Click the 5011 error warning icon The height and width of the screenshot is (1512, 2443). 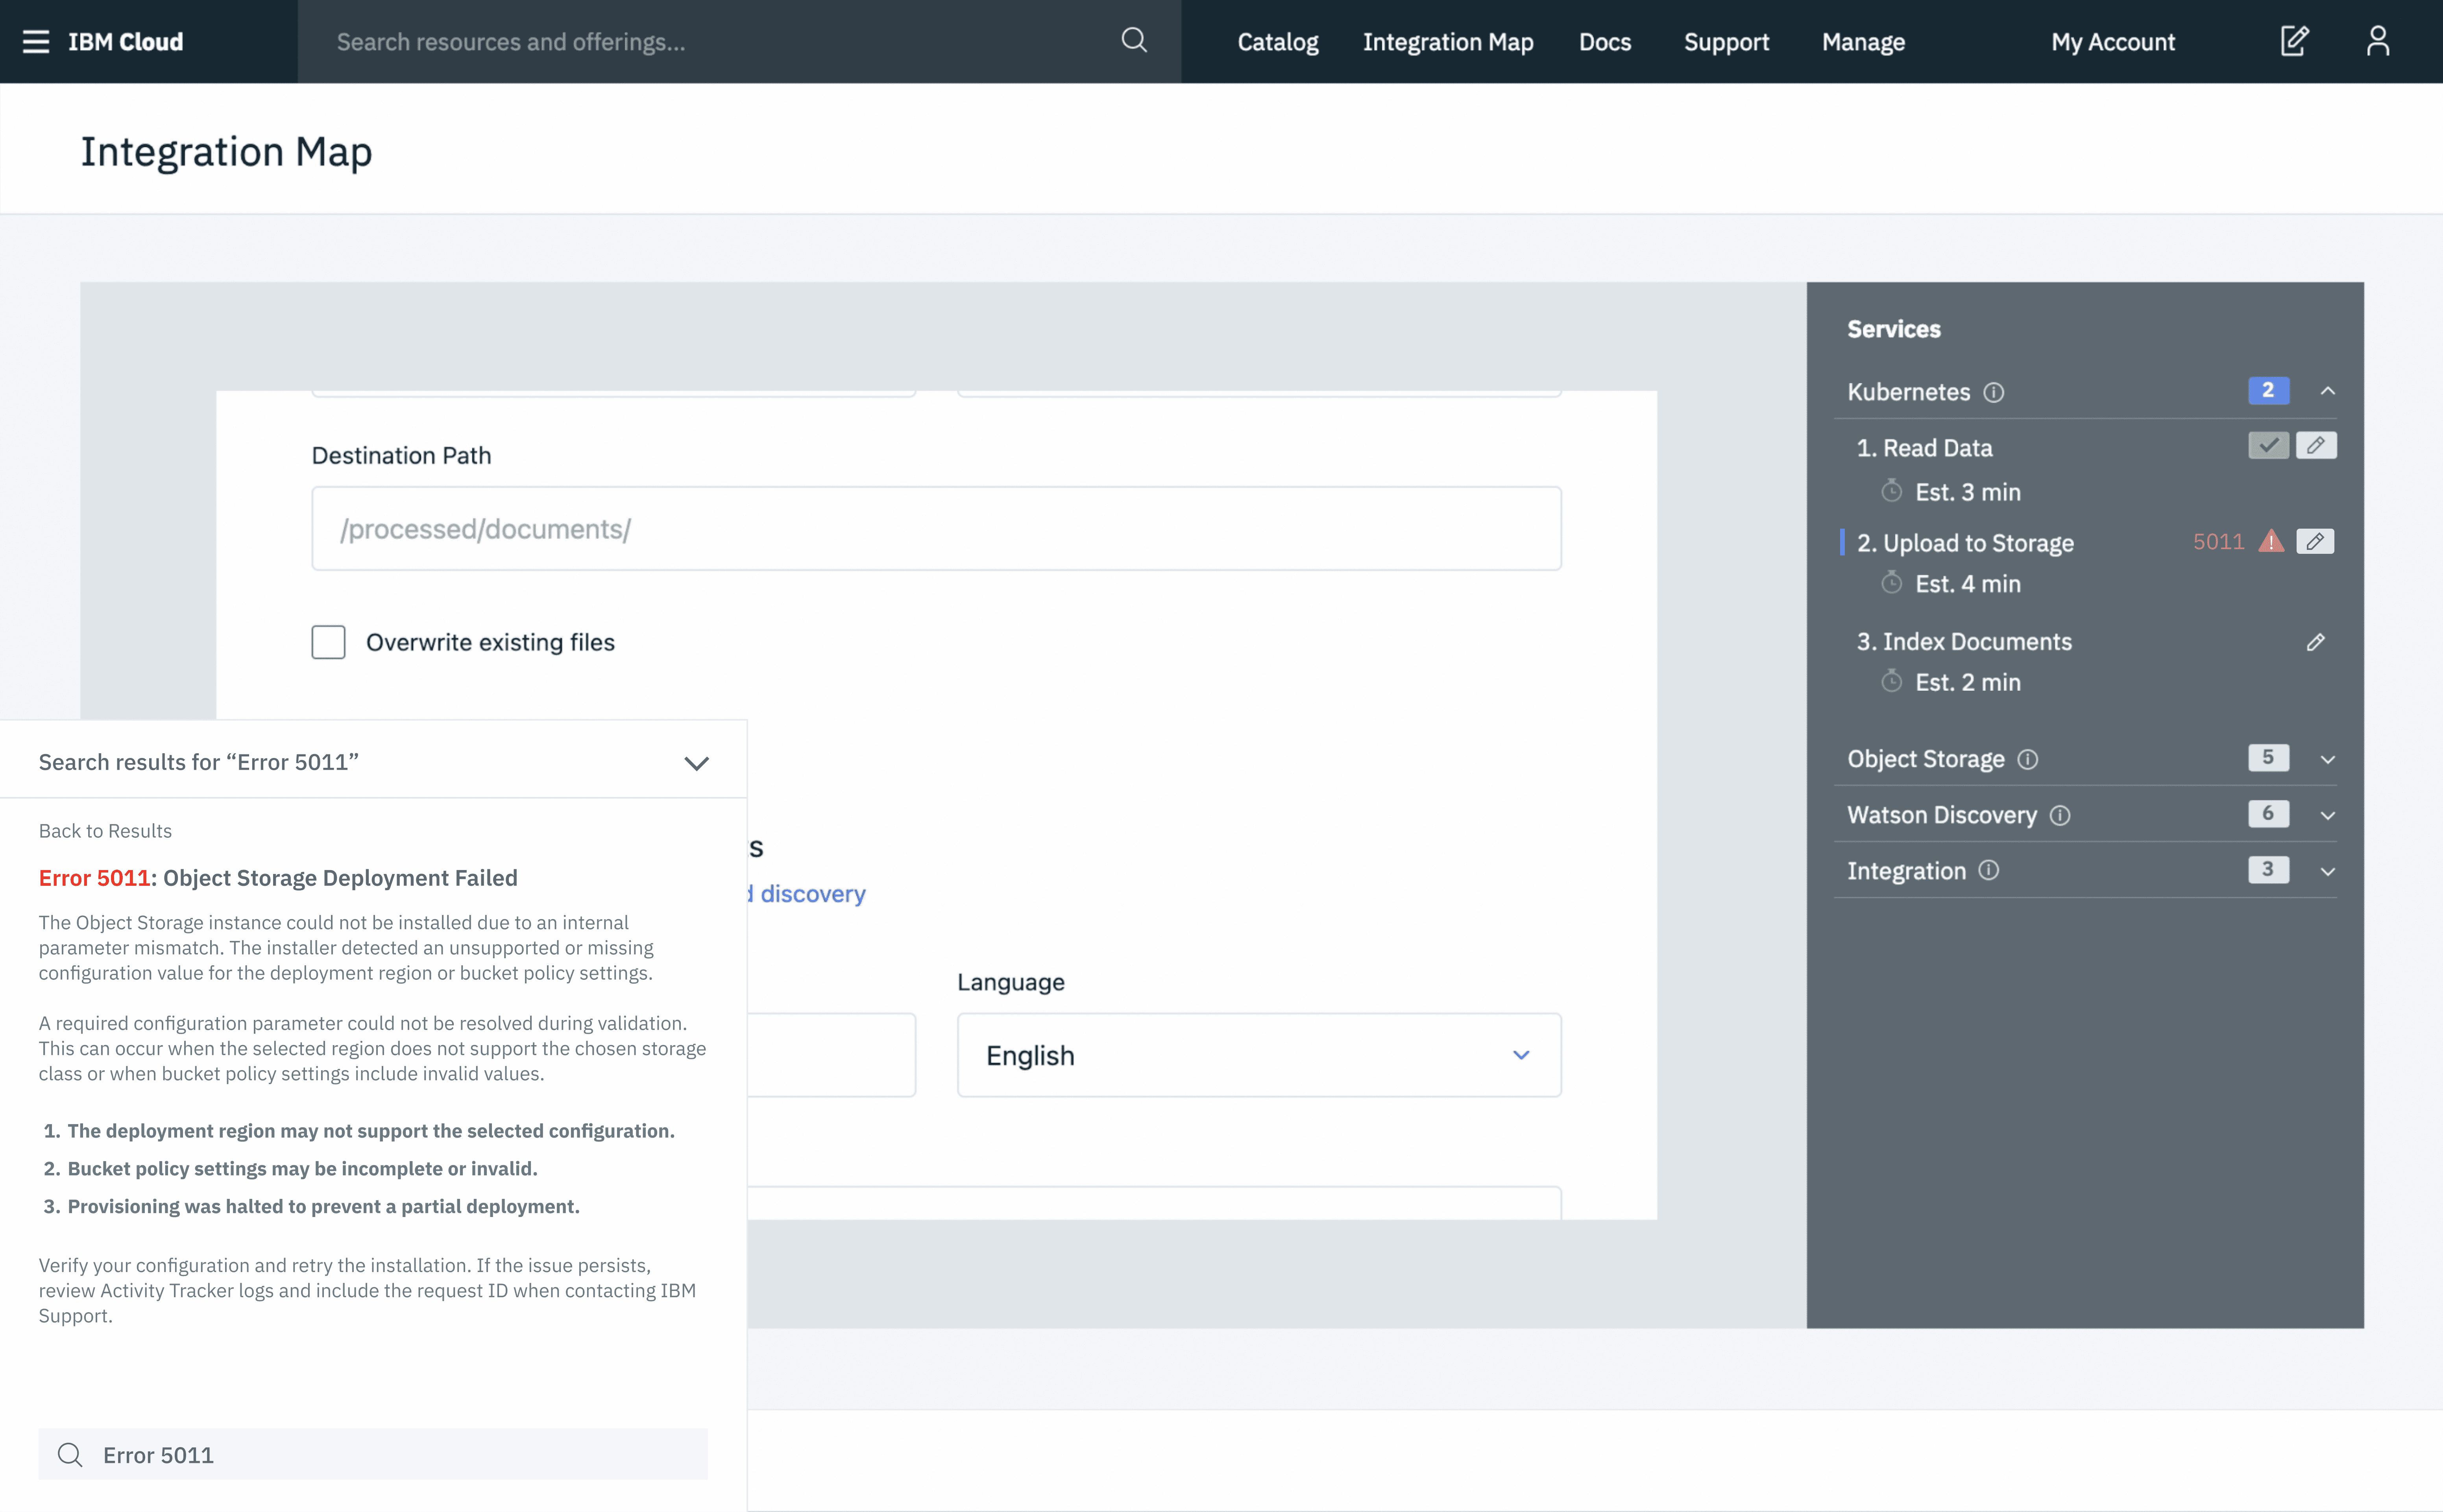click(x=2271, y=542)
